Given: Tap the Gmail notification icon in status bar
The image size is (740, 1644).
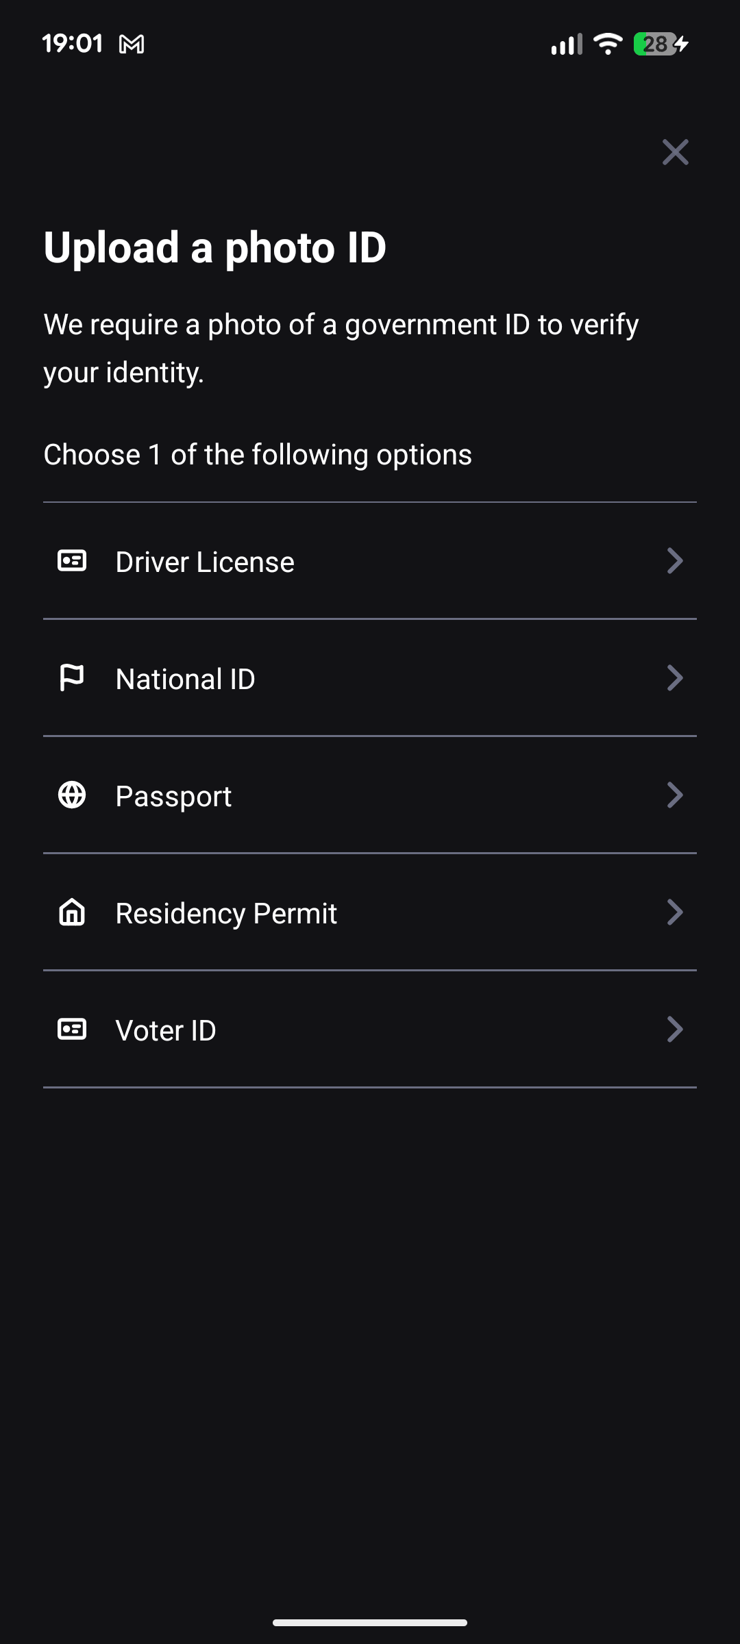Looking at the screenshot, I should click(x=132, y=45).
